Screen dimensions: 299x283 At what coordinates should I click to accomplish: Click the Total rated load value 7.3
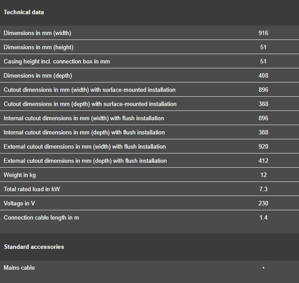pos(263,189)
